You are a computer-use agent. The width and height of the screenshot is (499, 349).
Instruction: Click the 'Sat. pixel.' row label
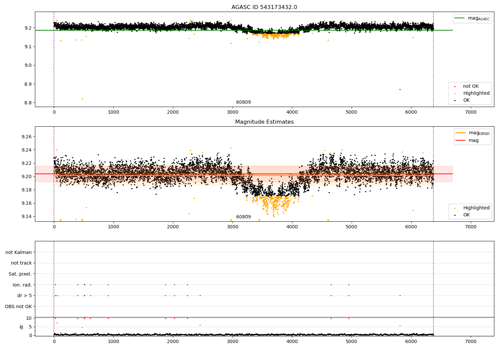[x=20, y=274]
